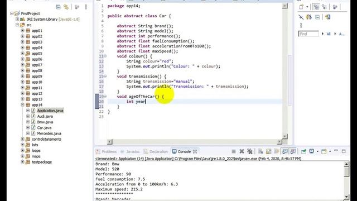Toggle Scroll Lock in Console toolbar
357x201 pixels.
[269, 151]
